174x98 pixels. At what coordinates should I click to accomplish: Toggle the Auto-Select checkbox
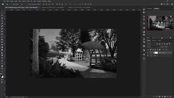coord(12,4)
